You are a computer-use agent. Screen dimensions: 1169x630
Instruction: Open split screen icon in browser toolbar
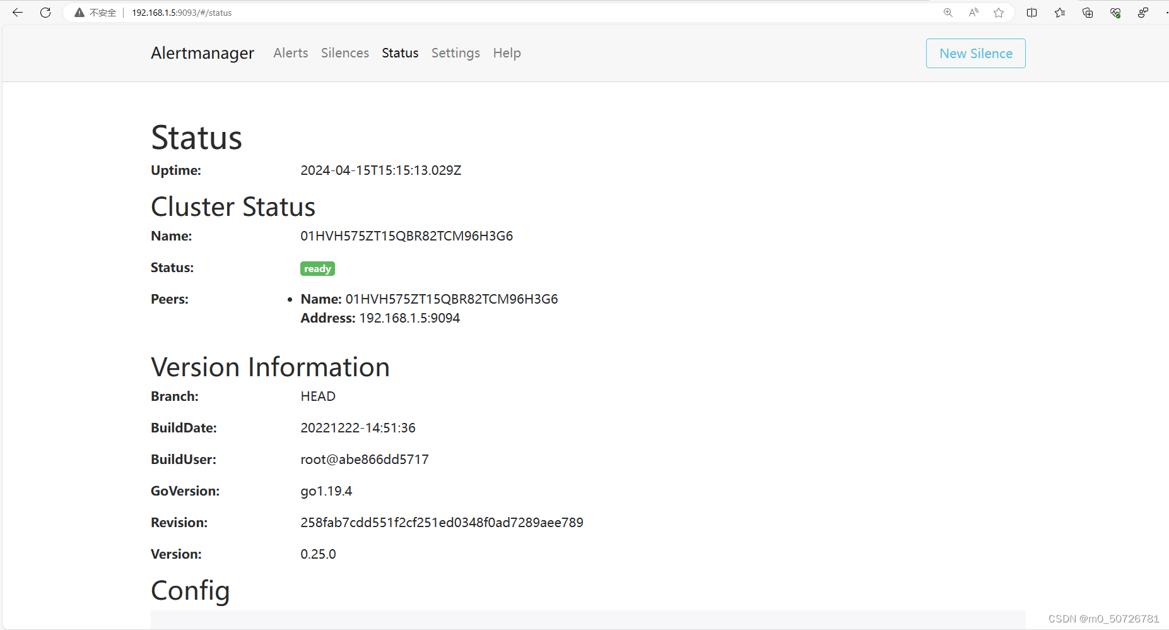coord(1032,13)
